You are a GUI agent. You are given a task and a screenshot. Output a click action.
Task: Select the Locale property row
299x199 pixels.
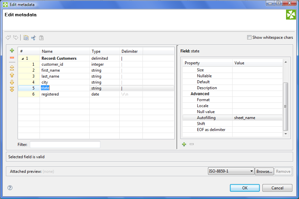click(233, 106)
